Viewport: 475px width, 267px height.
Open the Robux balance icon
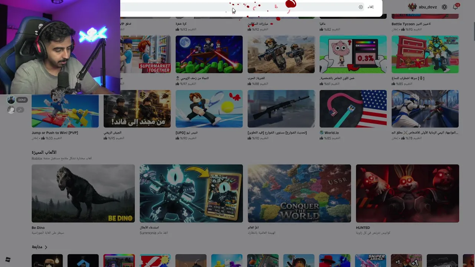(x=444, y=7)
